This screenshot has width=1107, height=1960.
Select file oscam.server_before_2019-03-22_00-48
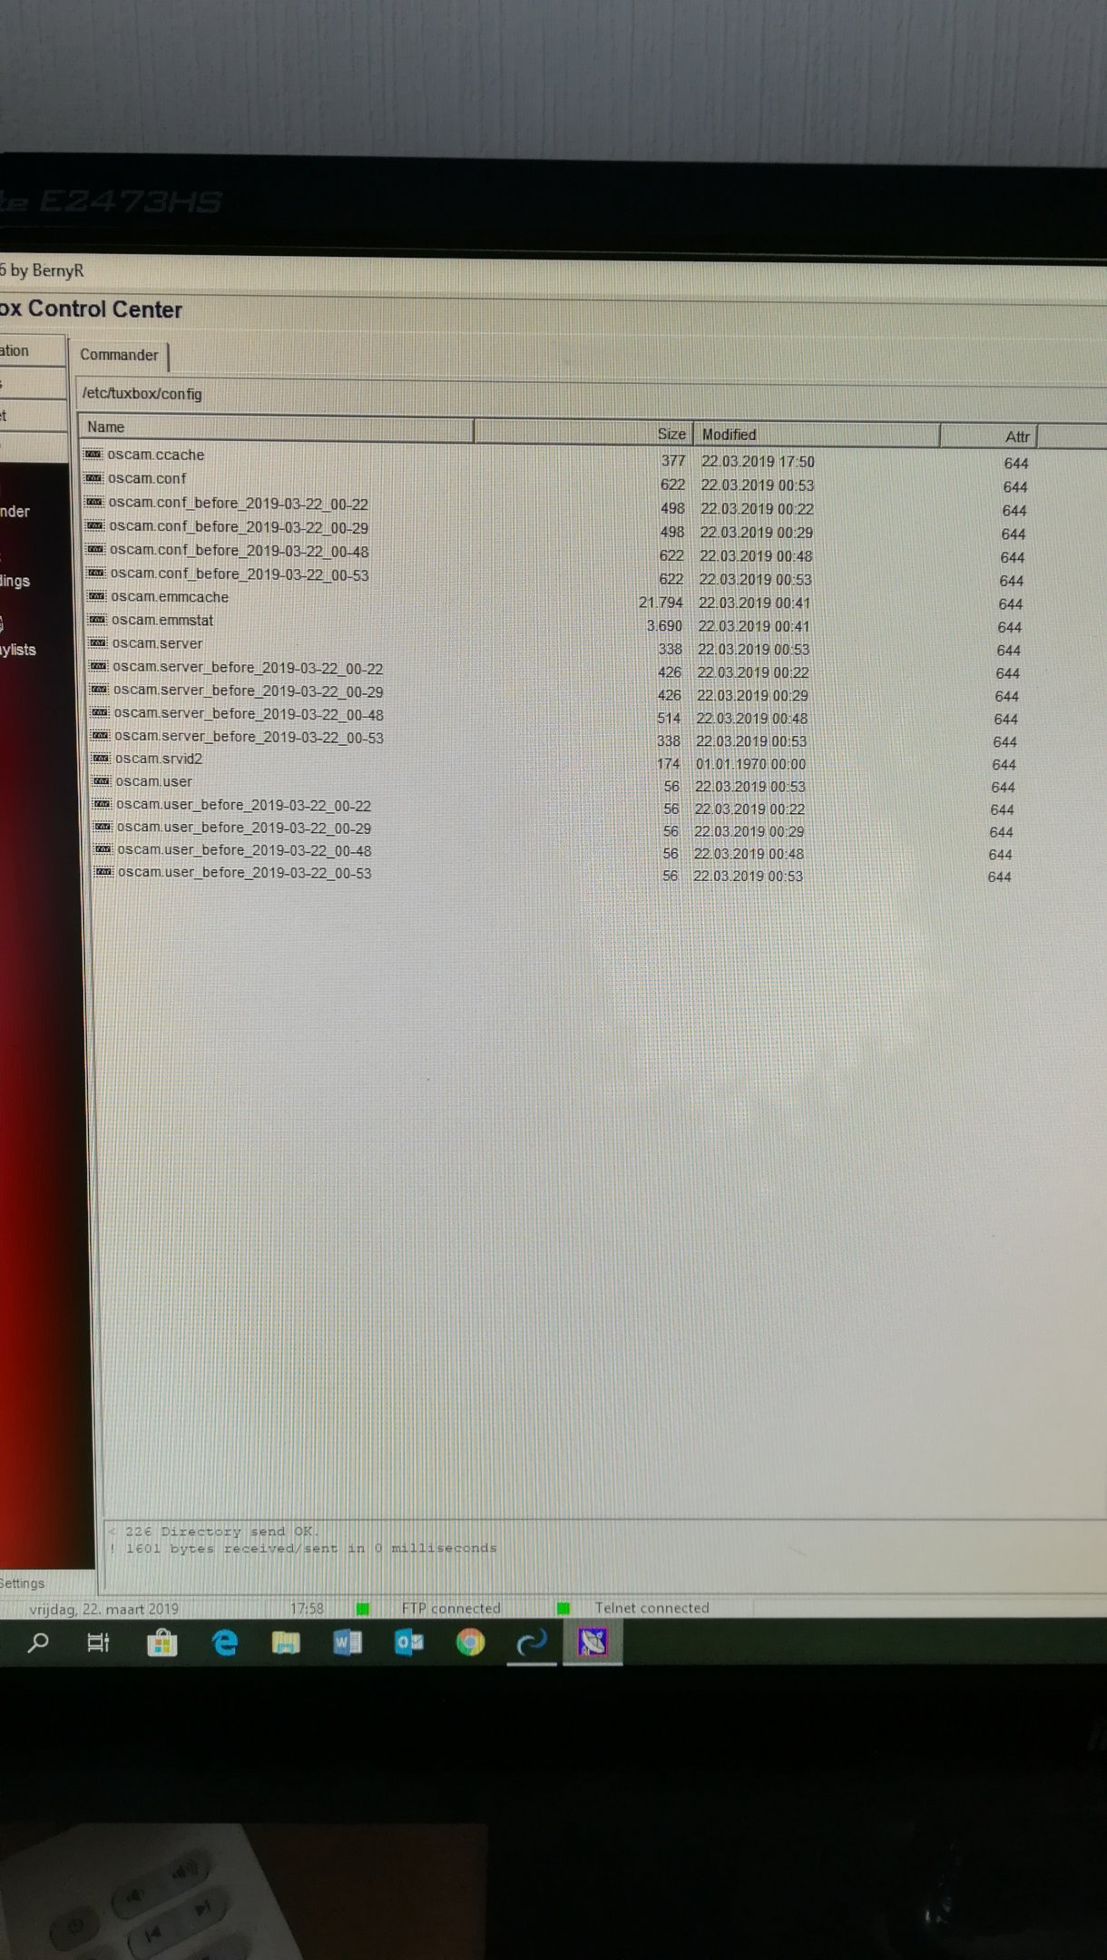click(249, 714)
